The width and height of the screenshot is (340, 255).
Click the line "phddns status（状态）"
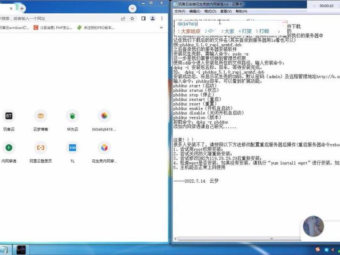coord(196,90)
